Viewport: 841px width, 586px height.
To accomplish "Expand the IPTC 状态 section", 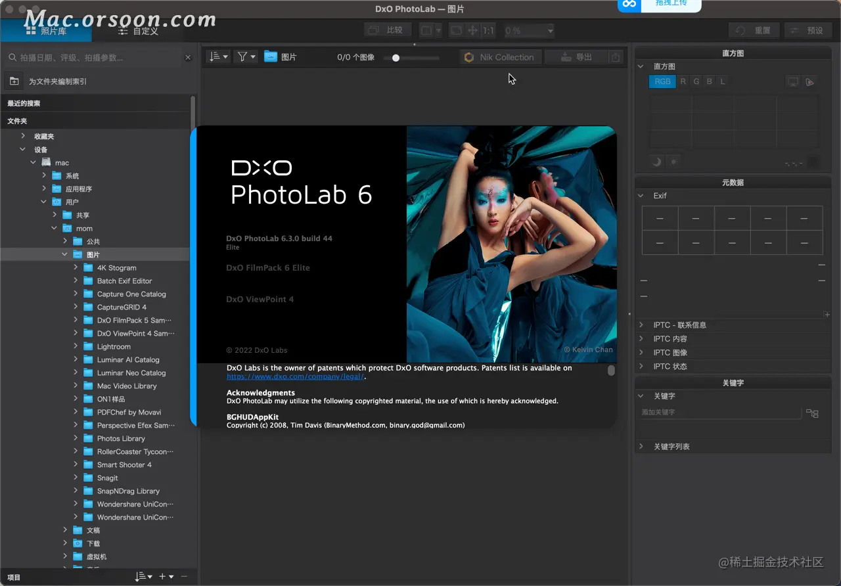I will [x=641, y=367].
